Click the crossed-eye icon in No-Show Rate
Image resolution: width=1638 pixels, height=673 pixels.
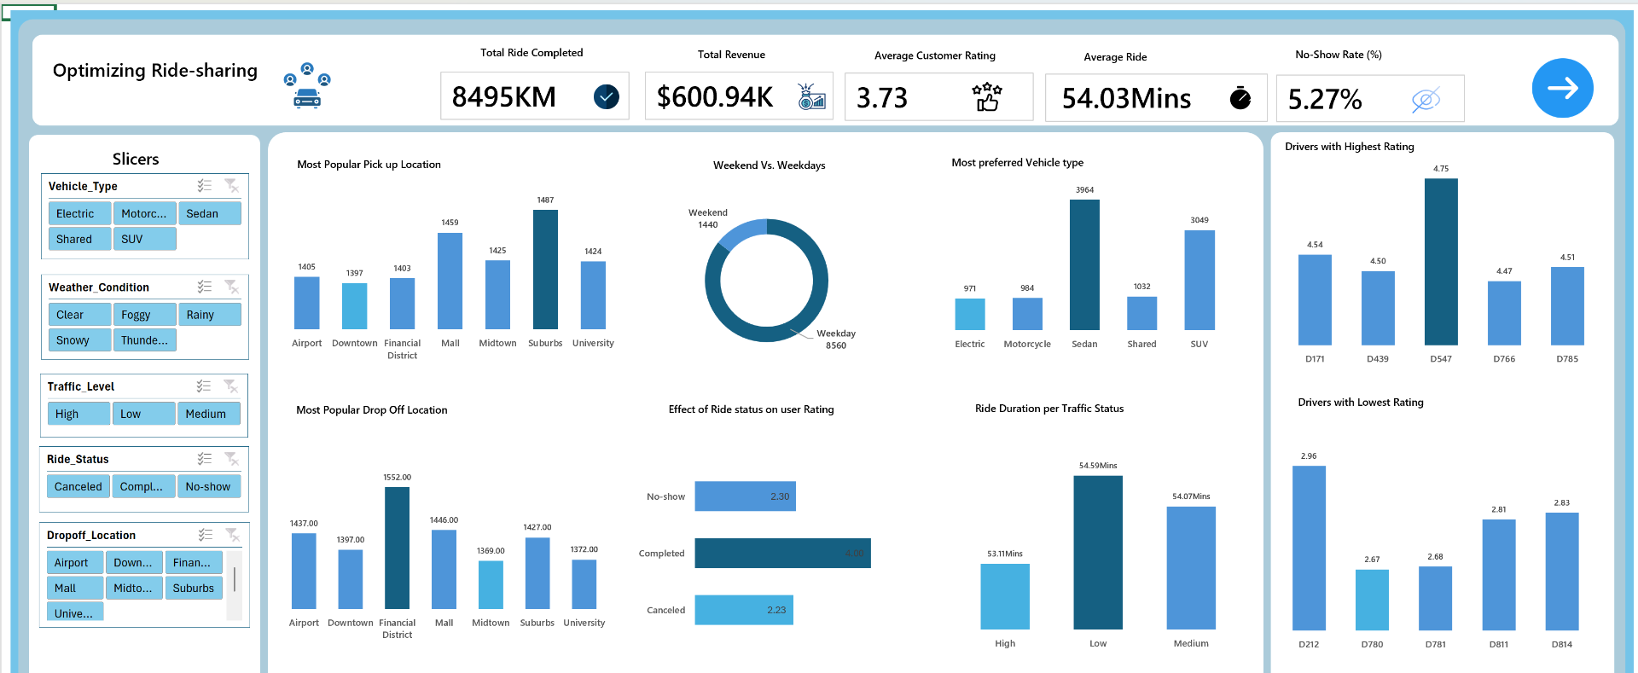(1426, 99)
